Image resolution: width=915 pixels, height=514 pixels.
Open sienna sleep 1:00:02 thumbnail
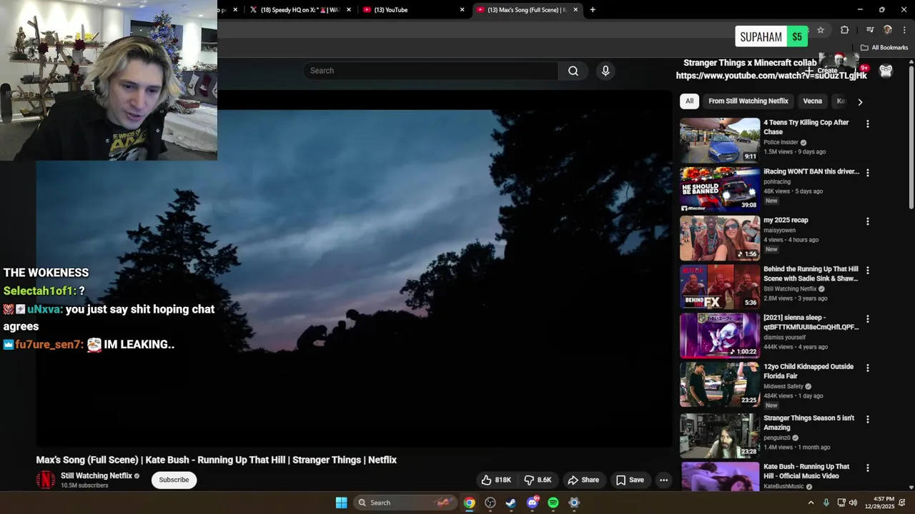pyautogui.click(x=719, y=336)
